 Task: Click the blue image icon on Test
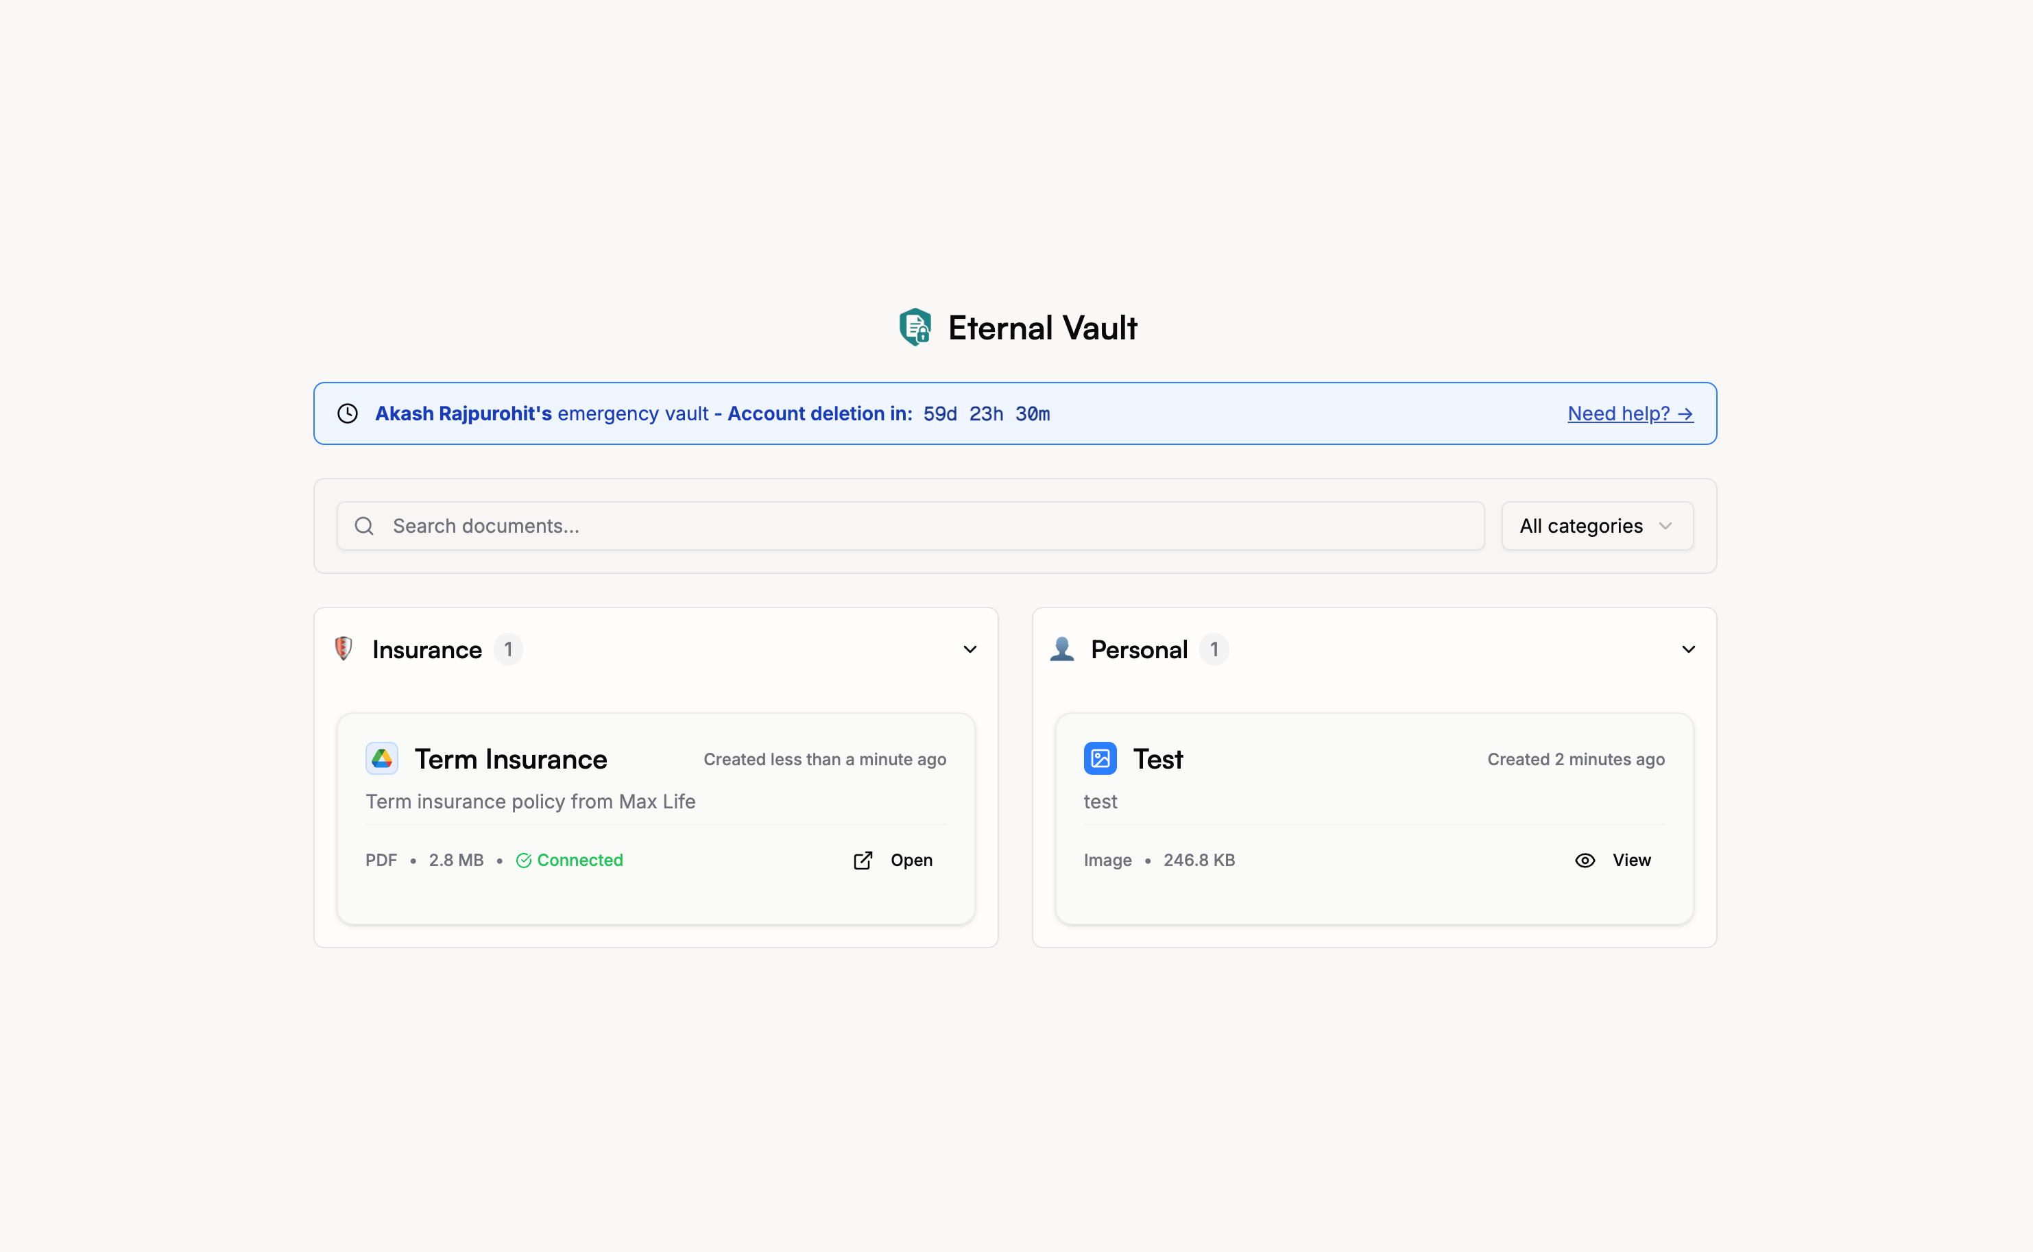click(x=1100, y=758)
